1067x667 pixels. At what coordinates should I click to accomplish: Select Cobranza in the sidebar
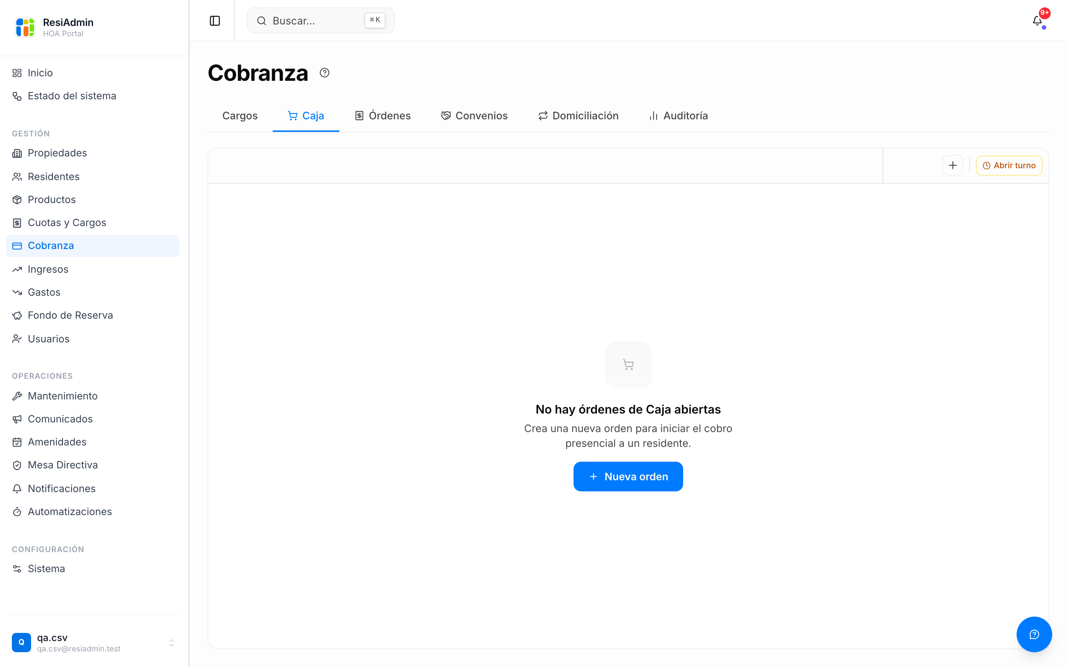[93, 246]
